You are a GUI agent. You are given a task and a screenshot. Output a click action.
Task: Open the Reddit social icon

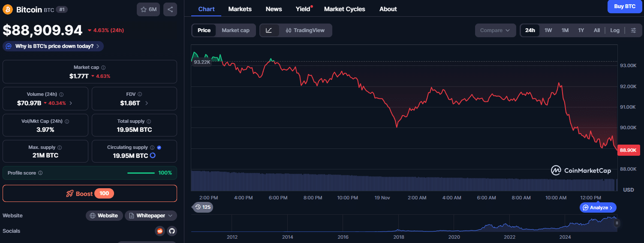(x=160, y=231)
